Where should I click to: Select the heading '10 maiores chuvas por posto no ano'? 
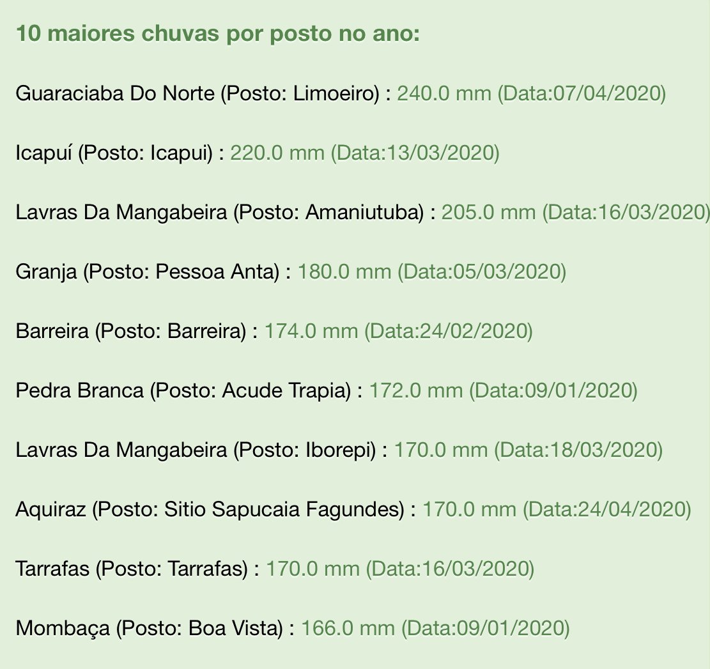[218, 33]
